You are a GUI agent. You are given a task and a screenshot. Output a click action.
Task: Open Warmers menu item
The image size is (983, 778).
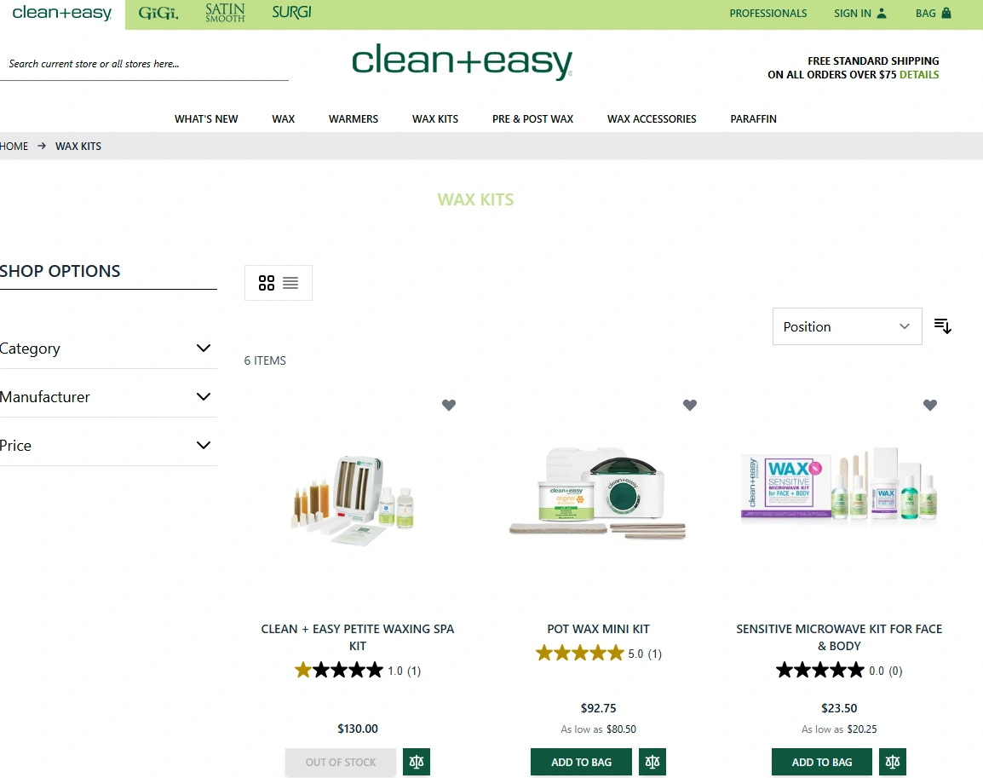(x=353, y=118)
